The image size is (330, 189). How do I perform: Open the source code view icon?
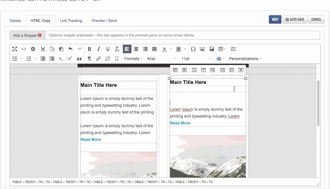[24, 49]
